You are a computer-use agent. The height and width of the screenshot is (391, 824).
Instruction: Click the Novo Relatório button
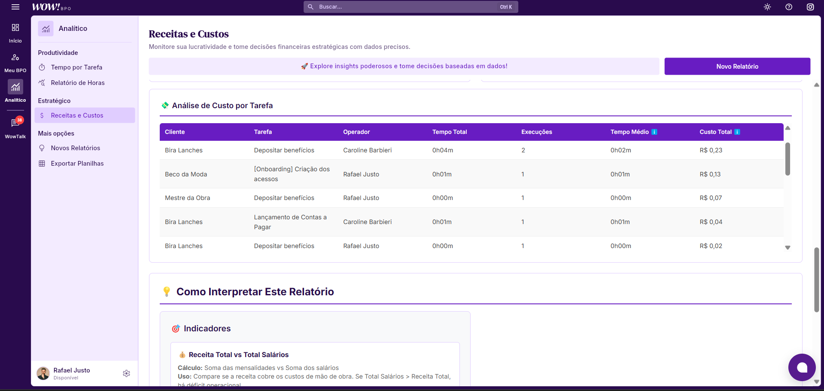click(737, 67)
